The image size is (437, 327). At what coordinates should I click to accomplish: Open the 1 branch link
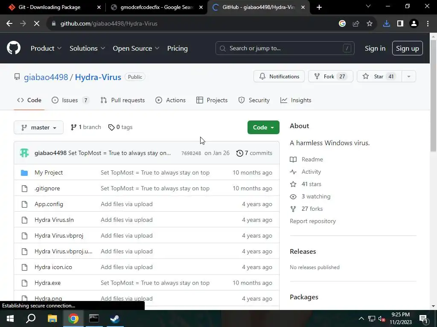86,127
